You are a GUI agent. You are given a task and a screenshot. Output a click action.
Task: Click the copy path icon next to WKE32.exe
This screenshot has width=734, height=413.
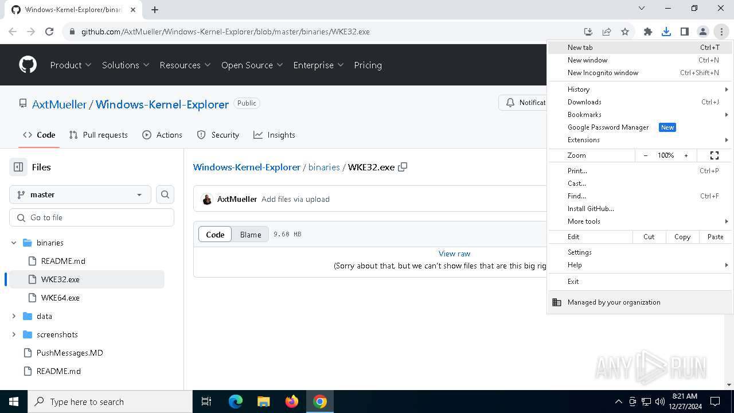tap(403, 167)
